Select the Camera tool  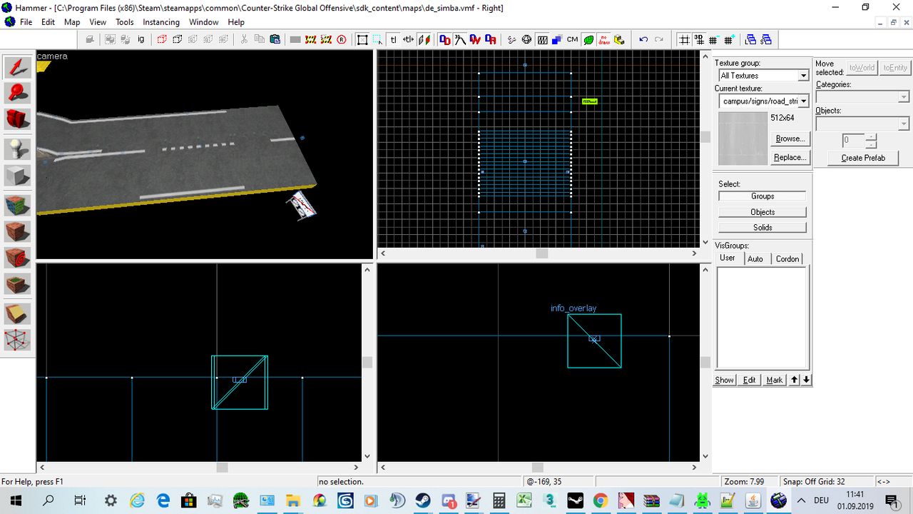18,118
